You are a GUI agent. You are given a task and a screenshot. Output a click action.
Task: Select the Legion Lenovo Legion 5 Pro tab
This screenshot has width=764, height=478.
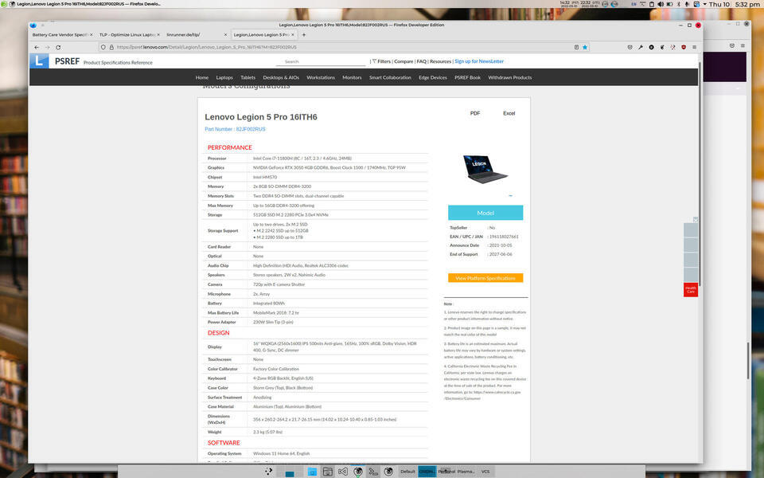[263, 34]
